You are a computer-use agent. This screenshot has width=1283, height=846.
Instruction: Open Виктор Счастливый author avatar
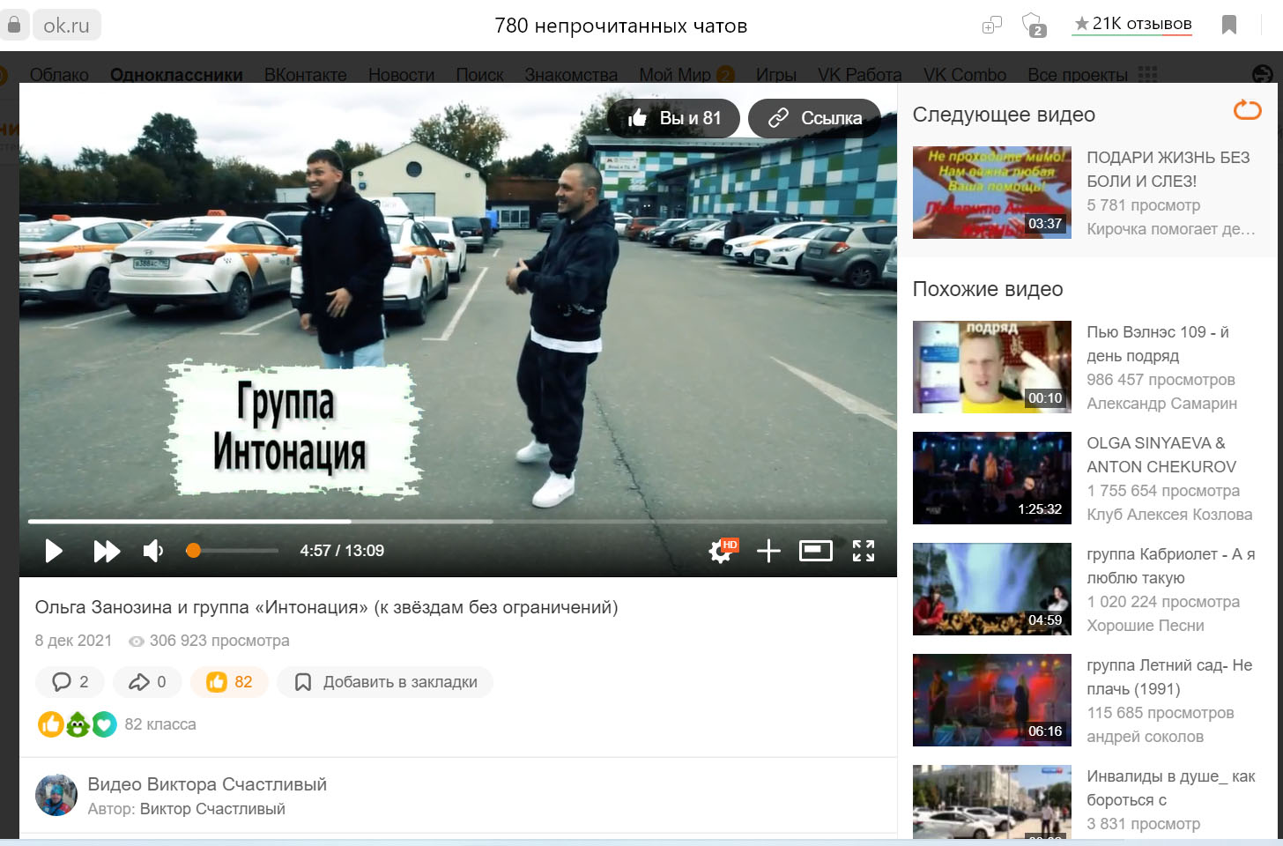[56, 796]
